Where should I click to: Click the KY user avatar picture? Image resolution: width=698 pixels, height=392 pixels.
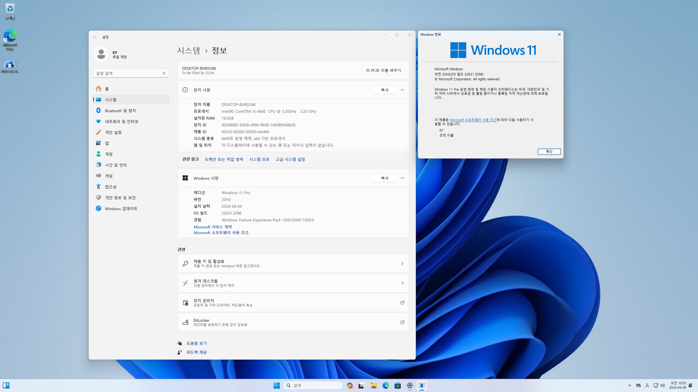point(101,54)
